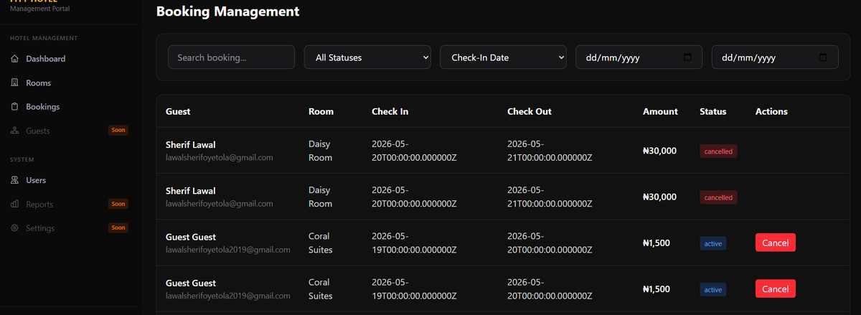
Task: Open calendar picker of first date field
Action: (687, 57)
